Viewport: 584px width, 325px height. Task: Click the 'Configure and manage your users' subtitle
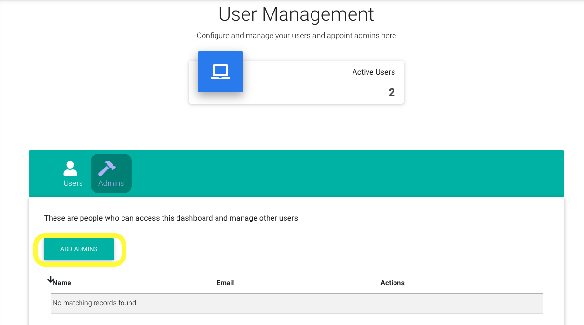[297, 36]
